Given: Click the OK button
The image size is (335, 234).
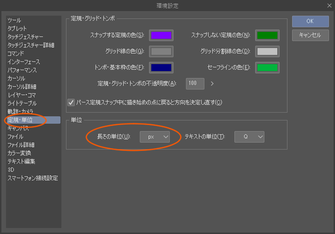Looking at the screenshot, I should point(310,21).
